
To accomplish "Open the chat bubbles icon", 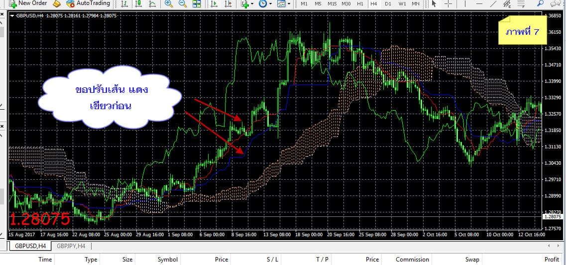I will [556, 3].
